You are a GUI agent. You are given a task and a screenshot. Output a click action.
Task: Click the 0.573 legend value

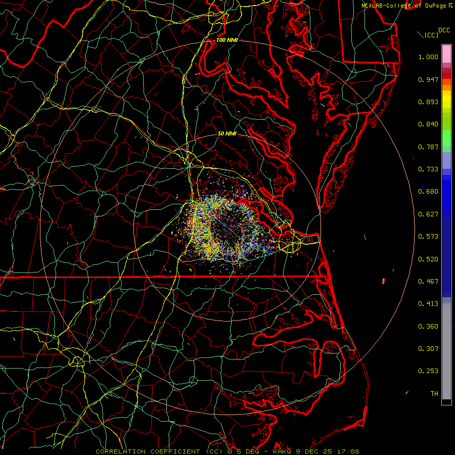428,237
